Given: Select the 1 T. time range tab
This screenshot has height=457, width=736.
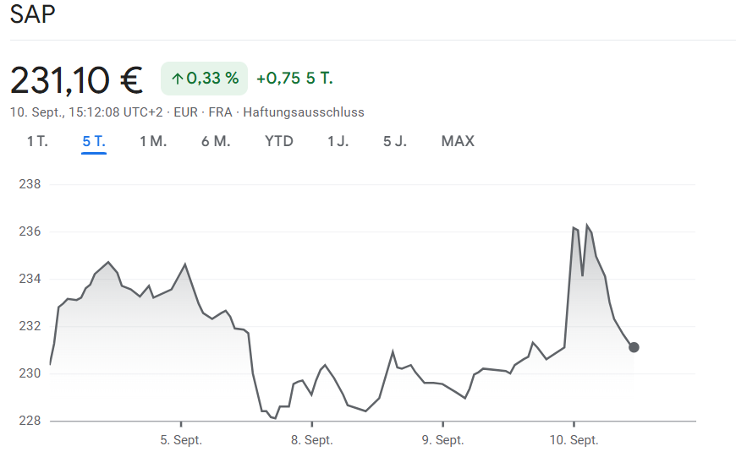Looking at the screenshot, I should (x=36, y=141).
